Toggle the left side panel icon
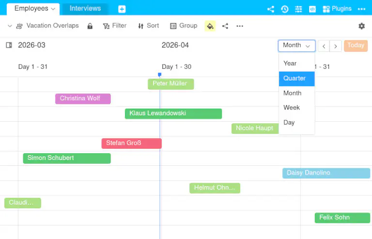 (x=9, y=45)
